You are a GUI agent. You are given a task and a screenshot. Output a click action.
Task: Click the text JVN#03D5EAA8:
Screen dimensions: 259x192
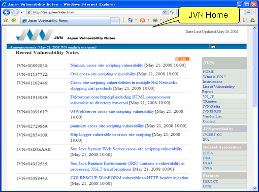(x=34, y=149)
